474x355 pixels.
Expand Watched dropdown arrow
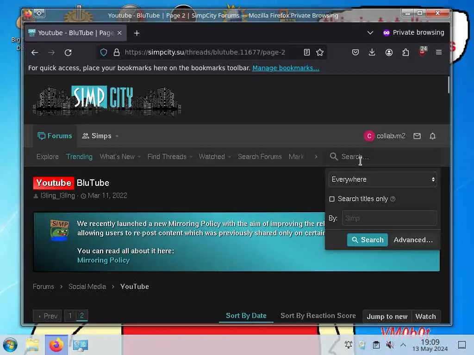click(x=230, y=157)
